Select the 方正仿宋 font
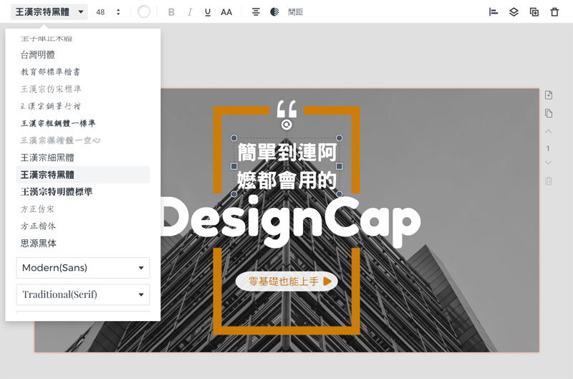The width and height of the screenshot is (573, 379). (x=83, y=209)
